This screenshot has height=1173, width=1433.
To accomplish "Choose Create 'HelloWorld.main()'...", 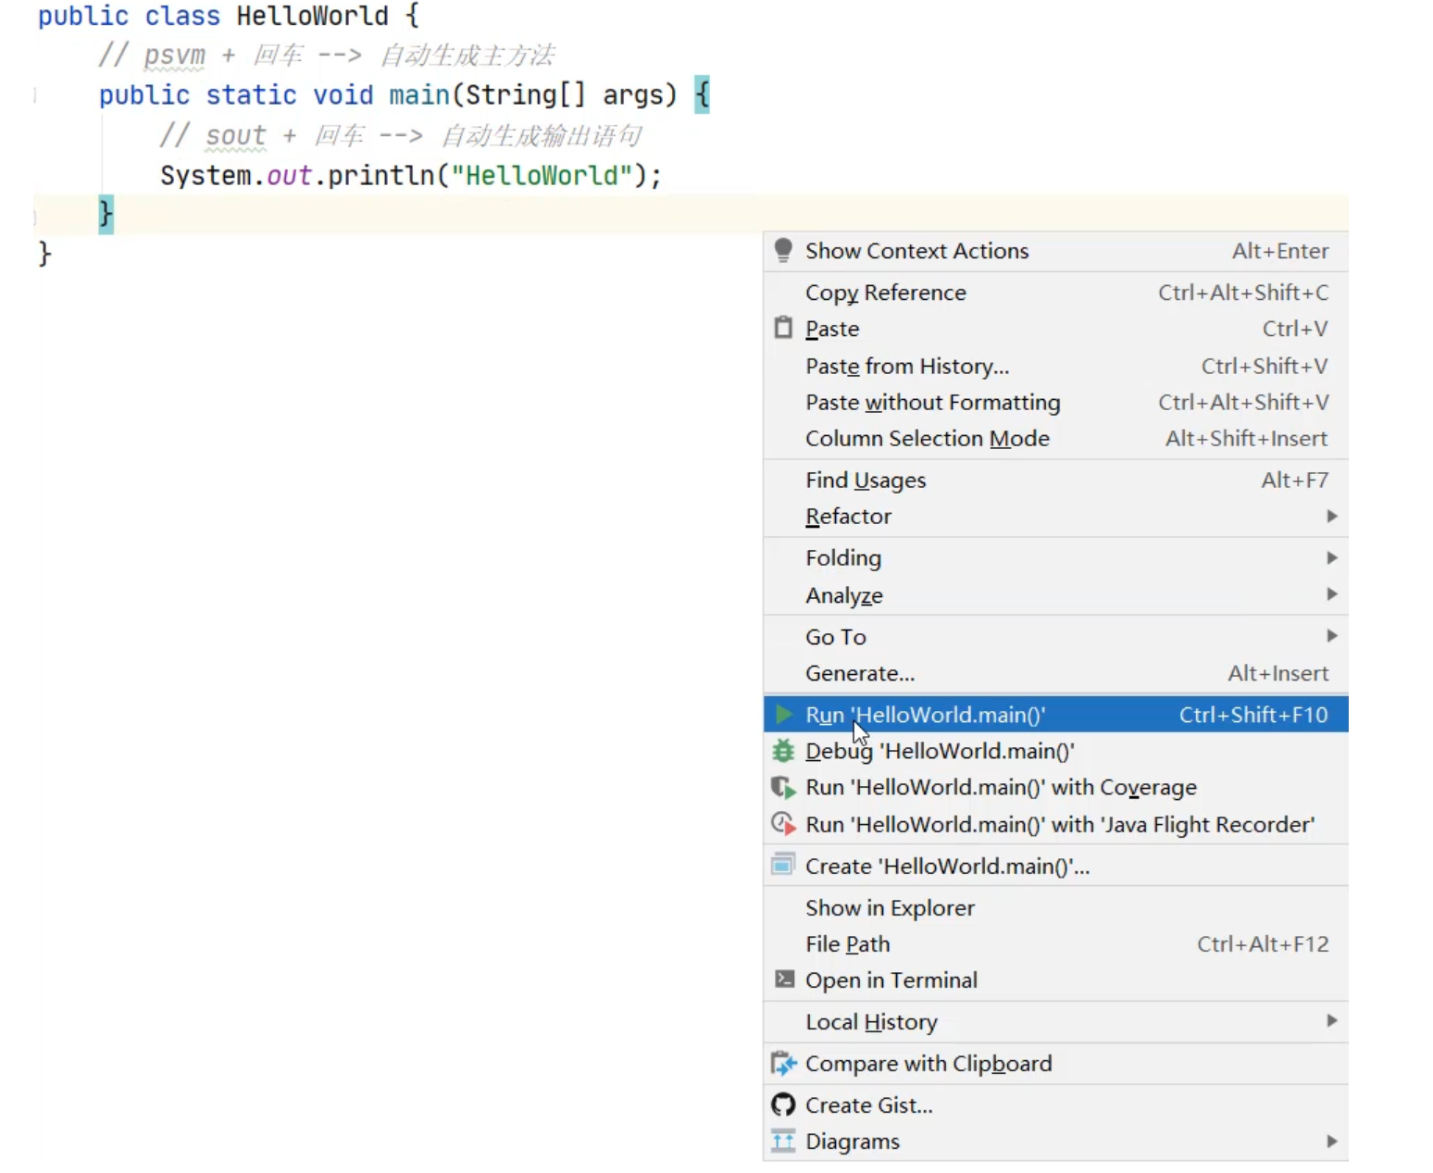I will 1055,866.
